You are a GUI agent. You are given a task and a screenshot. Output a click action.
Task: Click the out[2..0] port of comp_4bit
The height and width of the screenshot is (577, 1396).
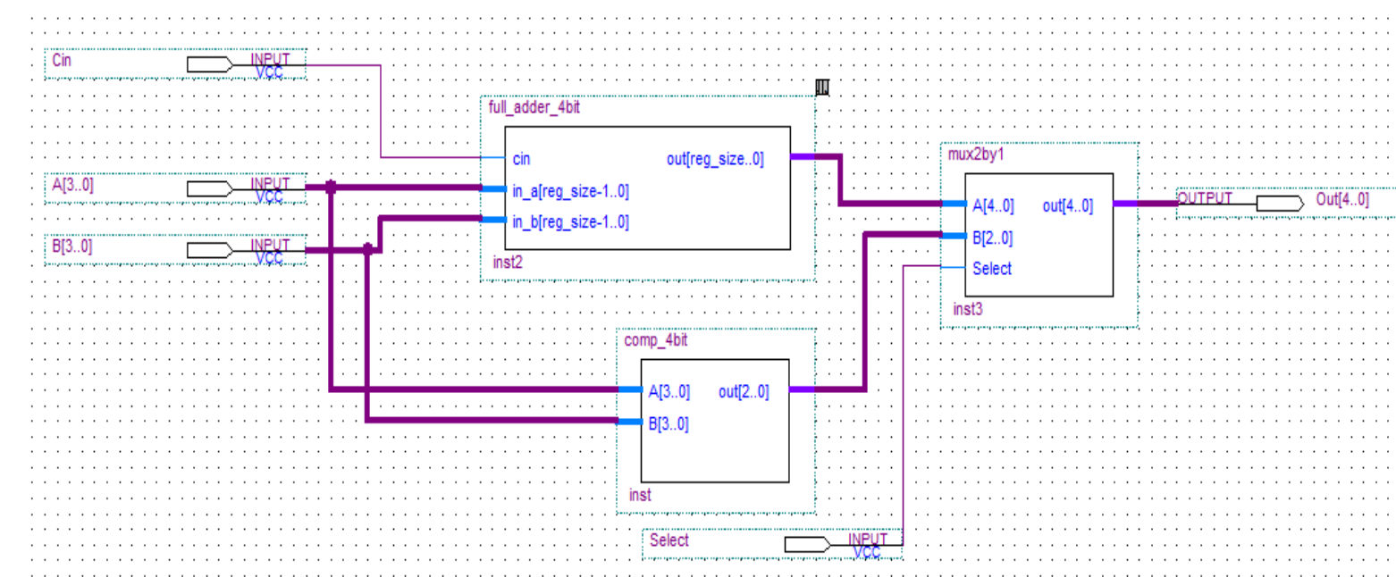(743, 391)
